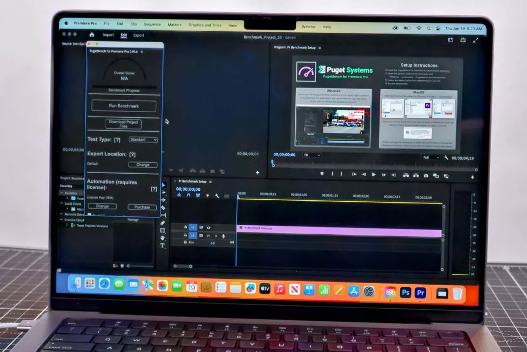Click Mark In bracket in Program monitor
The width and height of the screenshot is (527, 352).
pos(332,174)
